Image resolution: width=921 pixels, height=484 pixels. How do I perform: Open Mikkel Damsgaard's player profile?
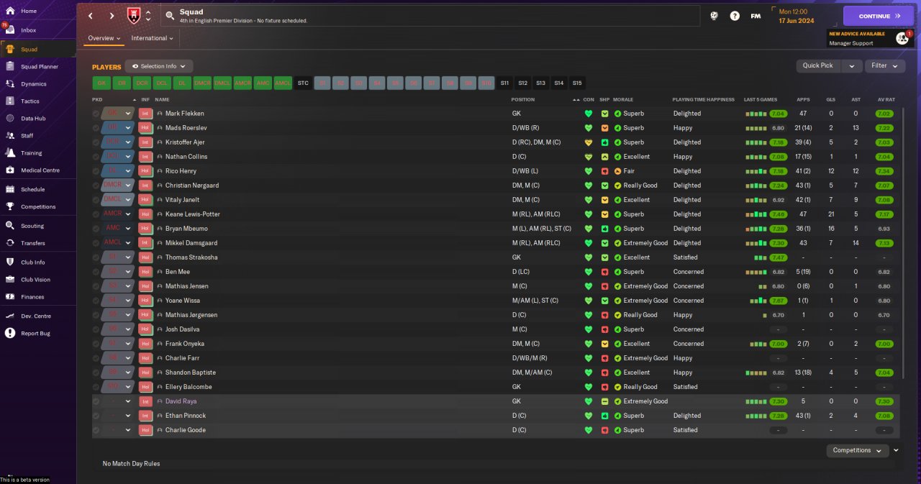tap(191, 243)
